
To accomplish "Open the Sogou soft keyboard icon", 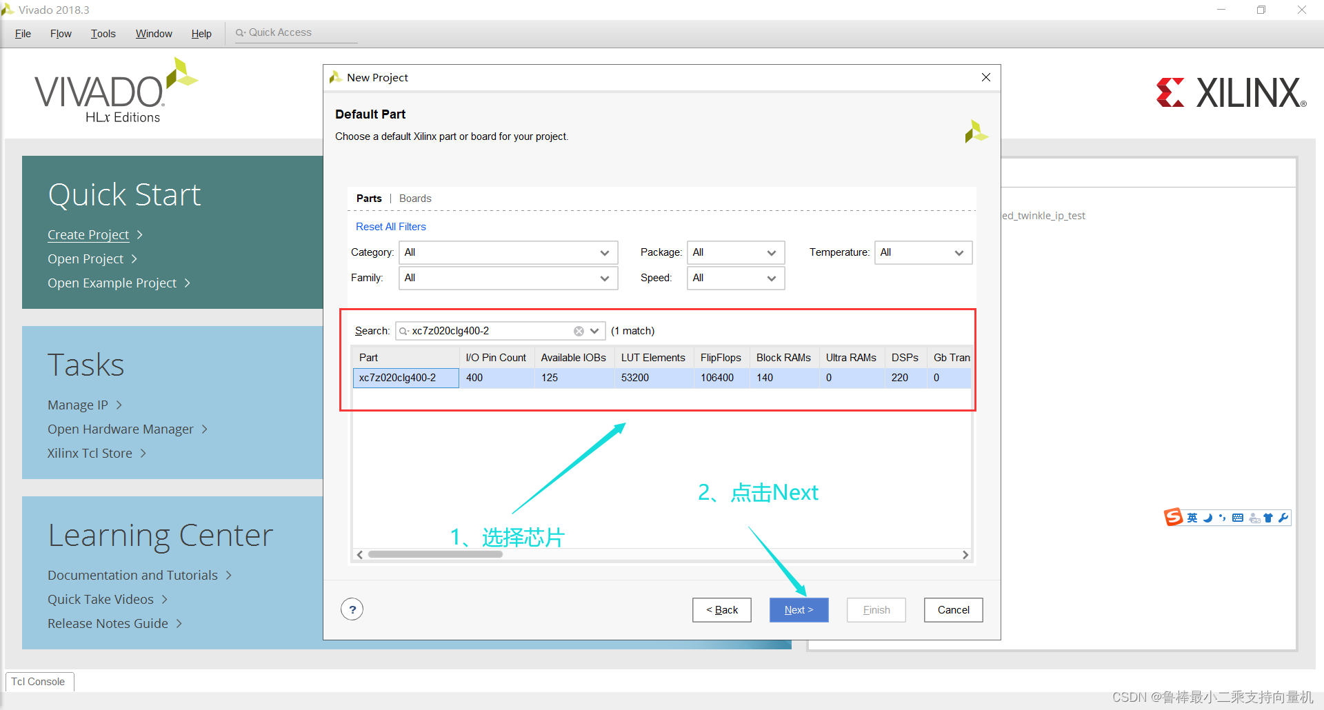I will point(1238,518).
